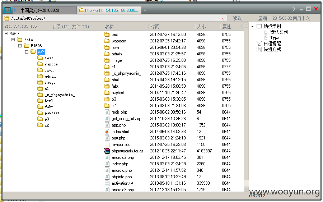Click the test folder icon in the file list
Screen dimensions: 323x202
click(107, 35)
